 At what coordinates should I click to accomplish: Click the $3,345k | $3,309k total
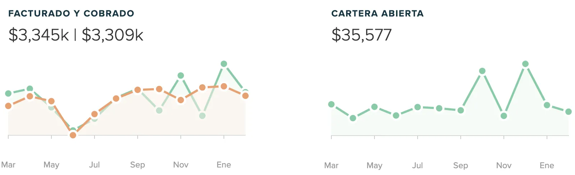click(76, 35)
